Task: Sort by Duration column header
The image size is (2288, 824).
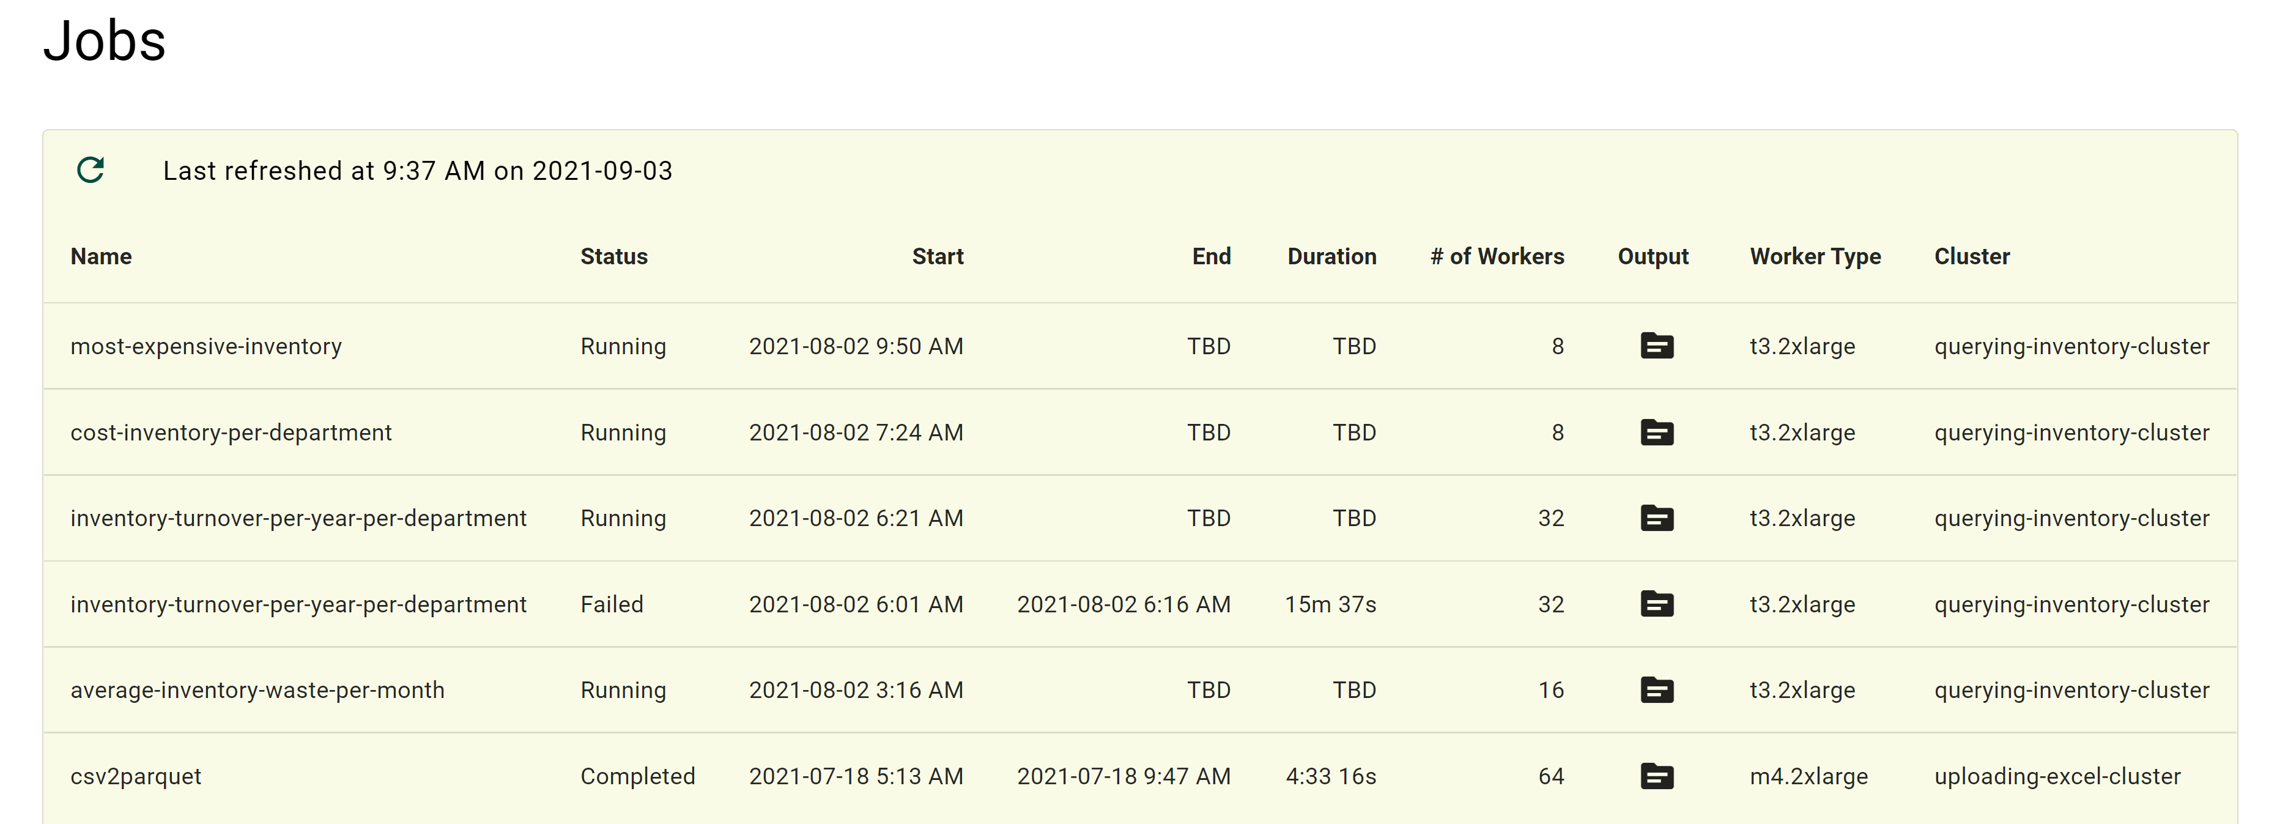Action: pyautogui.click(x=1331, y=256)
